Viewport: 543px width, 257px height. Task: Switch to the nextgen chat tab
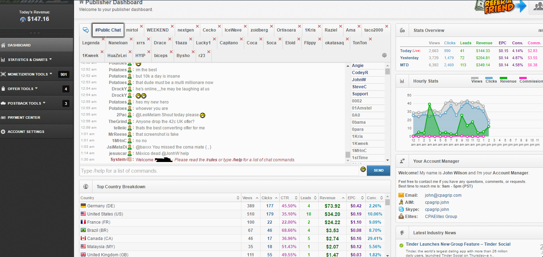(x=186, y=30)
